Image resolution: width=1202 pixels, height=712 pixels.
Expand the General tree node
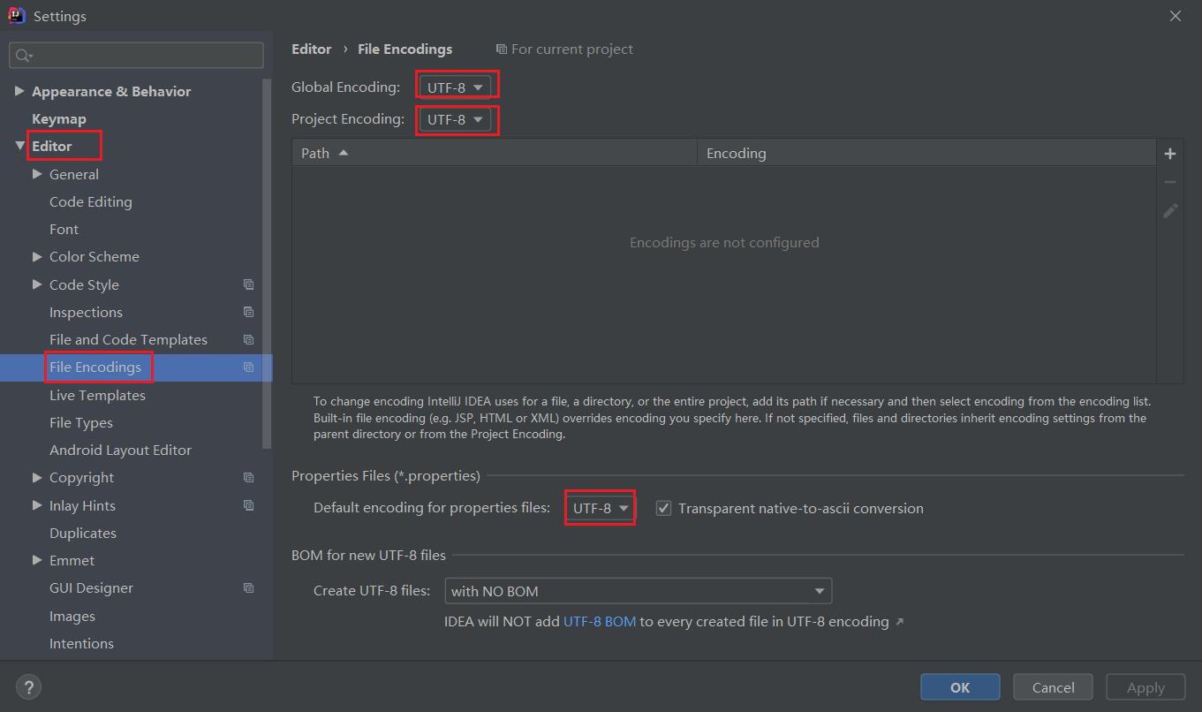coord(37,174)
